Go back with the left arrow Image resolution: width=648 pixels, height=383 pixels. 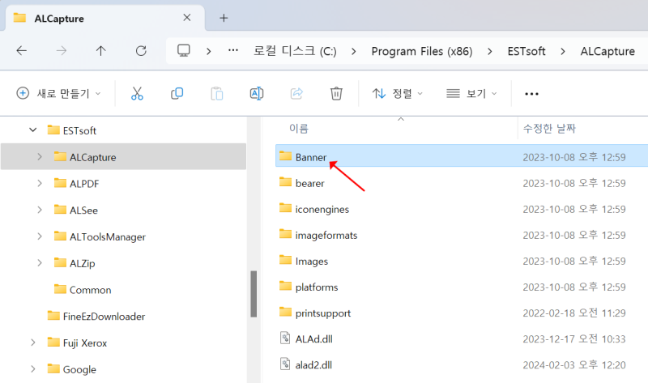(x=22, y=51)
